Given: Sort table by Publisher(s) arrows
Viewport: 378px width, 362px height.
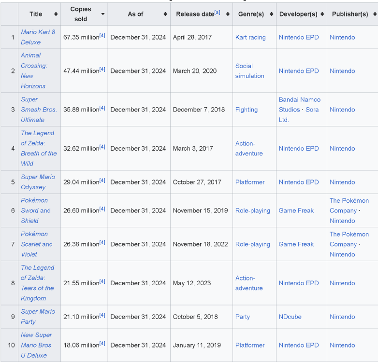Looking at the screenshot, I should [x=375, y=14].
